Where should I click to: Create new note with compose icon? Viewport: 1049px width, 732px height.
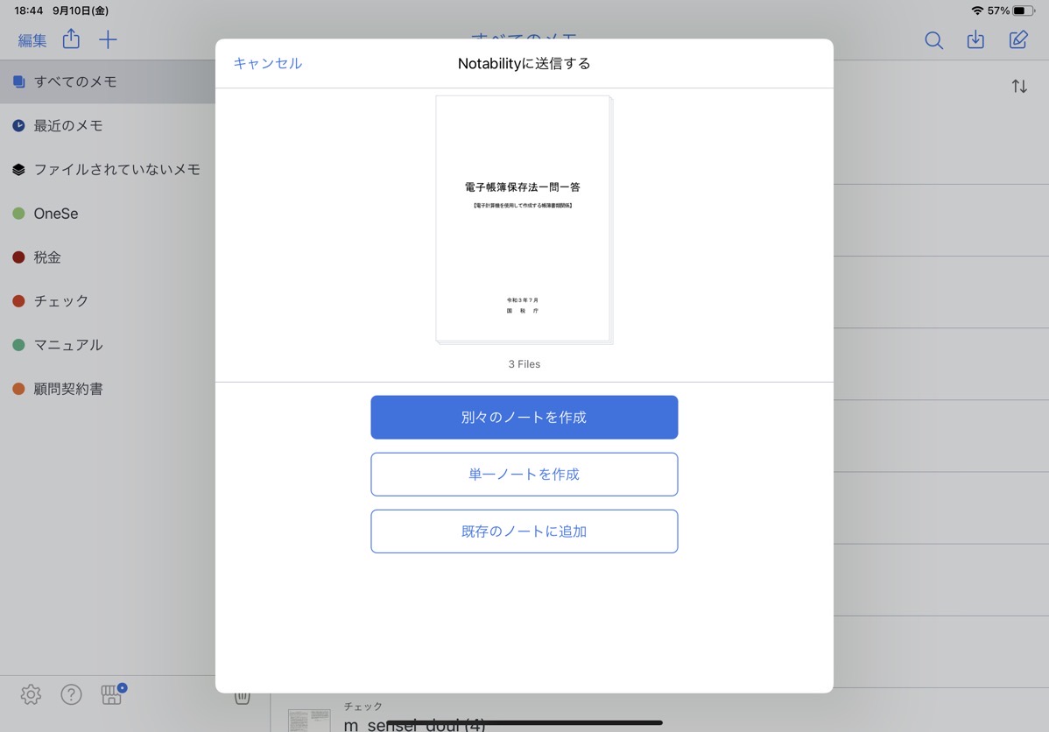click(1018, 39)
